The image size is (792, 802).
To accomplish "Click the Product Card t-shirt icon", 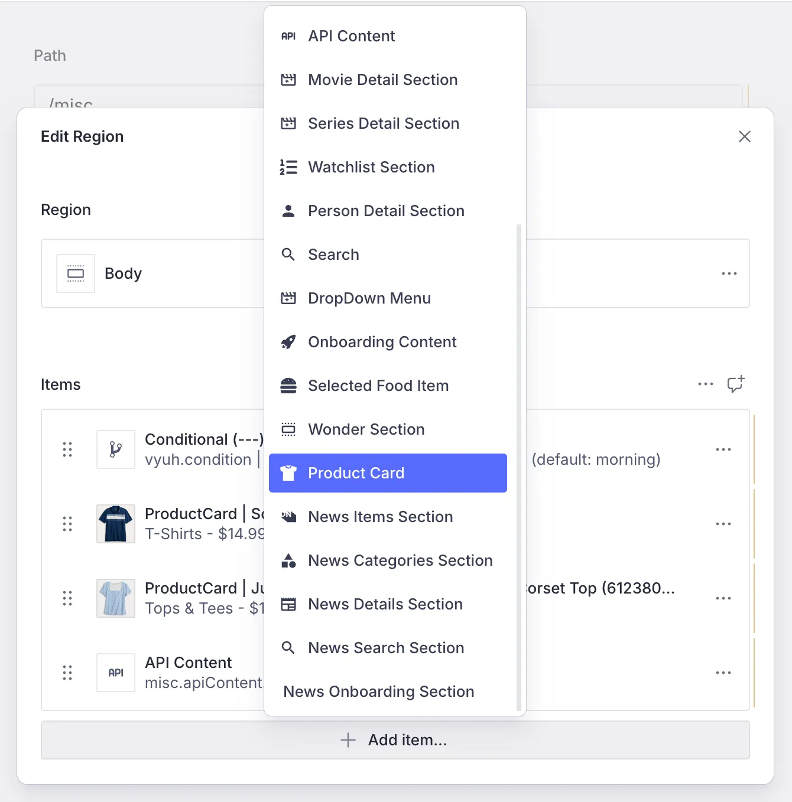I will [x=290, y=472].
